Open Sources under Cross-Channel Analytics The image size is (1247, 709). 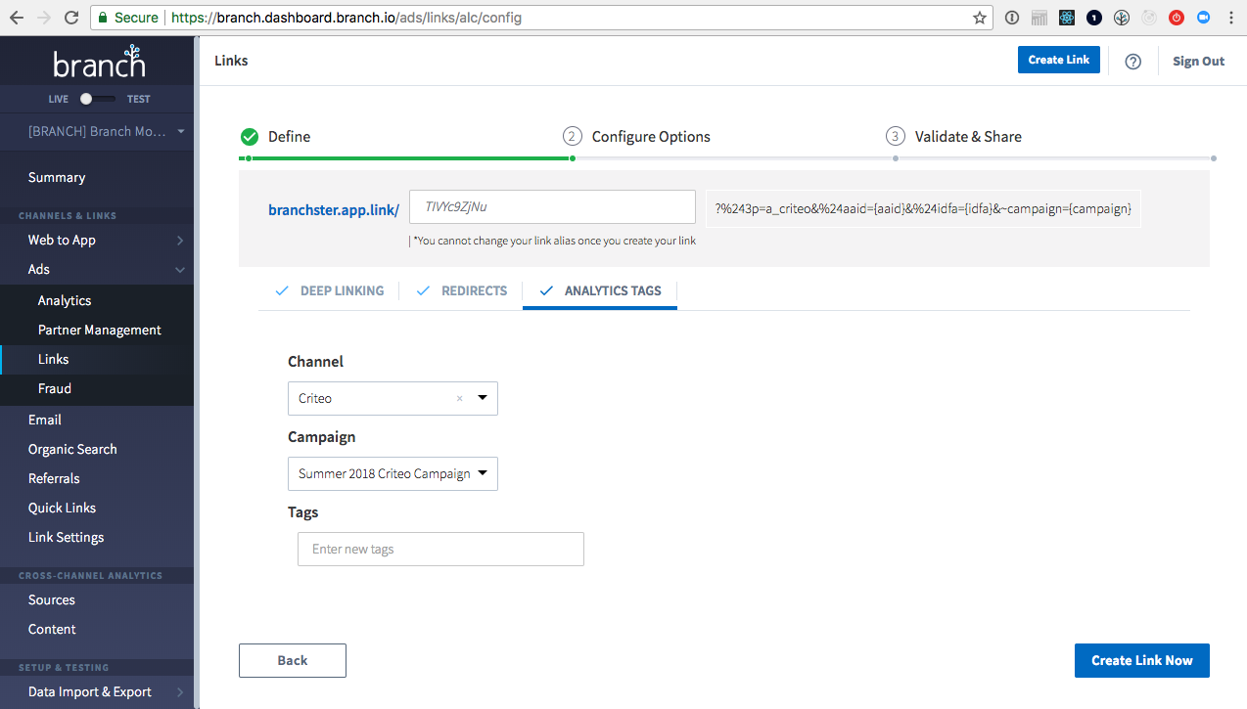tap(52, 599)
